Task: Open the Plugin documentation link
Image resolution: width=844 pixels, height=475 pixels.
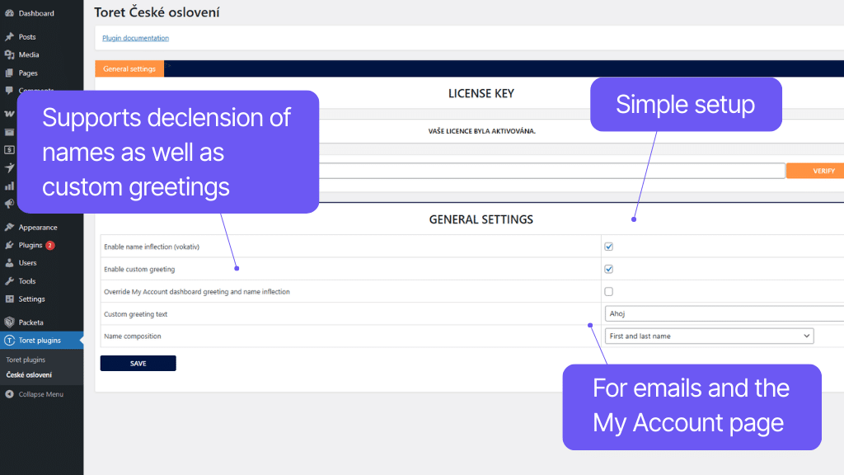Action: pyautogui.click(x=135, y=38)
